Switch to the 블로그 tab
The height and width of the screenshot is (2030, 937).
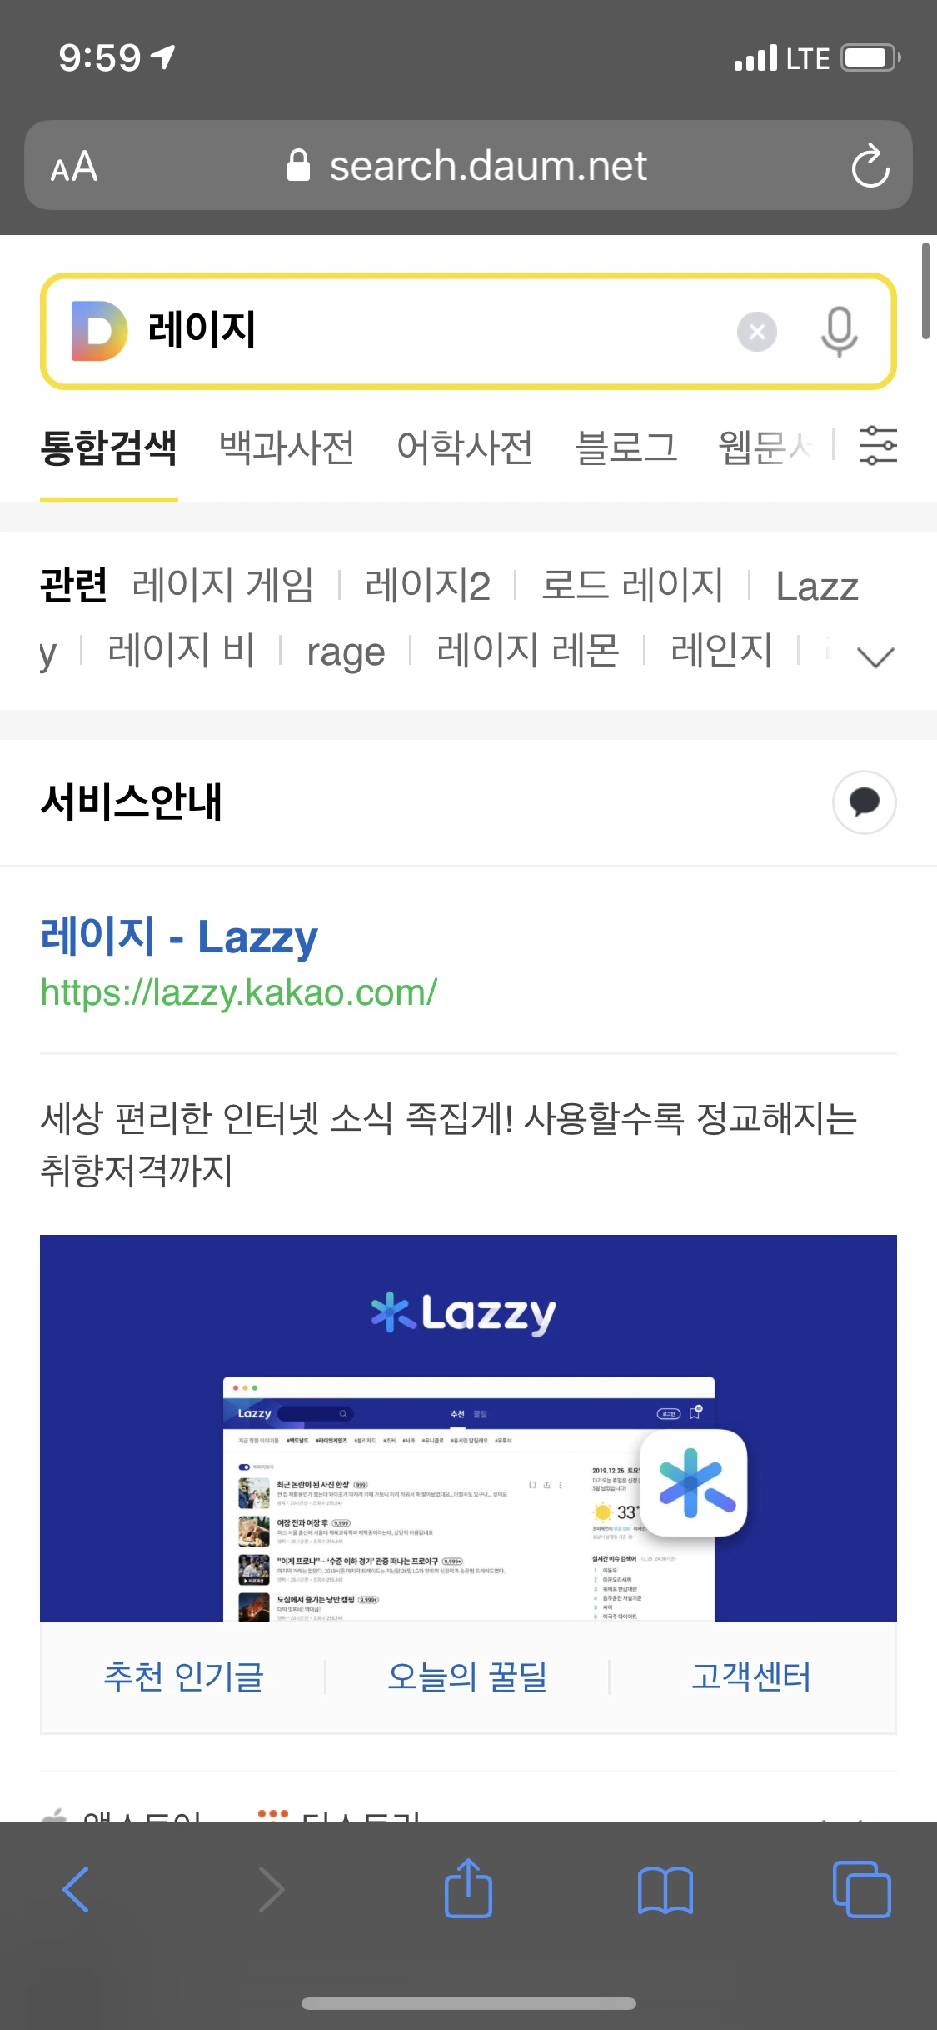click(x=626, y=447)
